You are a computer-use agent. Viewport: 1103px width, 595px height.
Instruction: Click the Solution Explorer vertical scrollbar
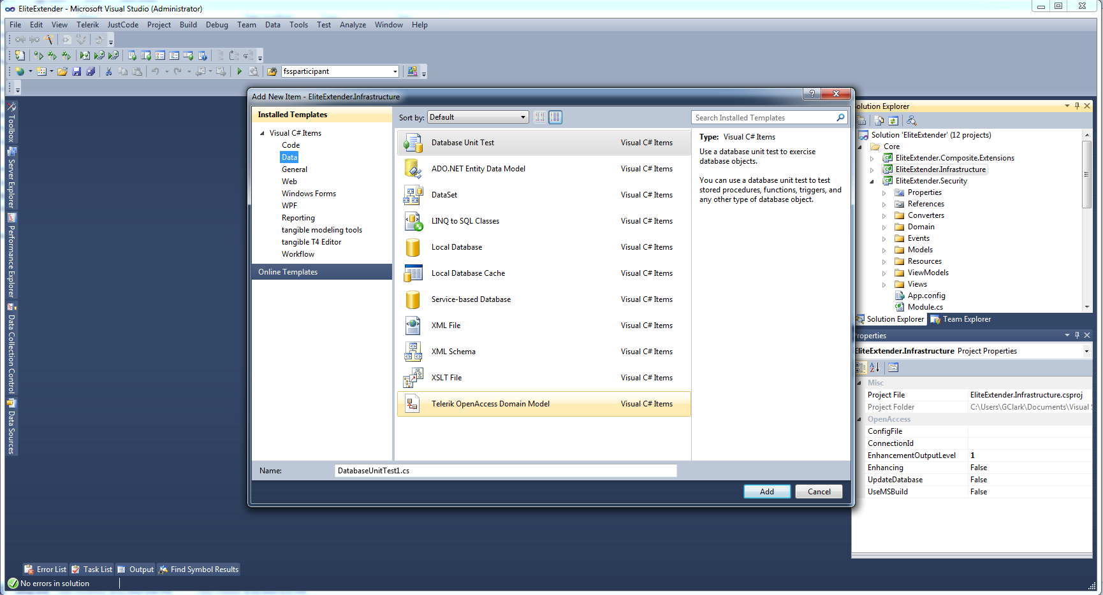(1087, 222)
